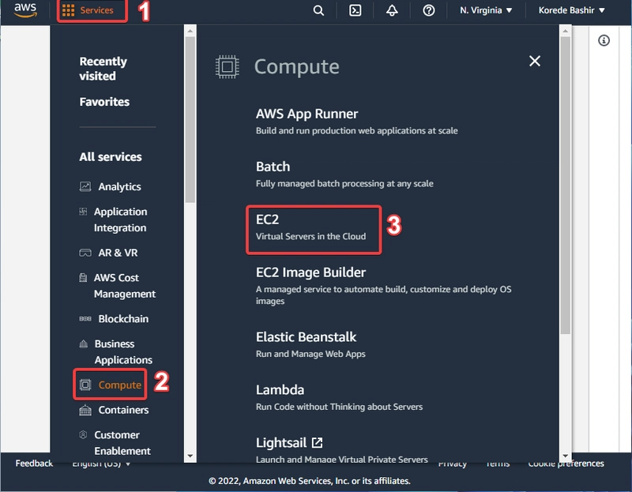Open the Application Integration category
Viewport: 632px width, 492px height.
(x=121, y=220)
